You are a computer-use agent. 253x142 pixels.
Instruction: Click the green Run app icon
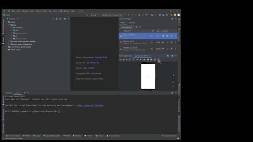(128, 15)
